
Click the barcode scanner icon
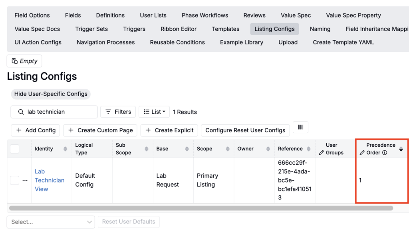(300, 127)
